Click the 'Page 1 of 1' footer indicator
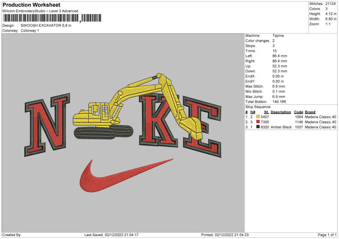This screenshot has width=339, height=239. (x=327, y=234)
